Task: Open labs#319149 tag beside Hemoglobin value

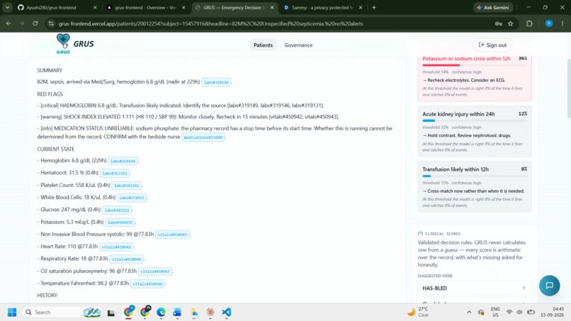Action: coord(123,161)
